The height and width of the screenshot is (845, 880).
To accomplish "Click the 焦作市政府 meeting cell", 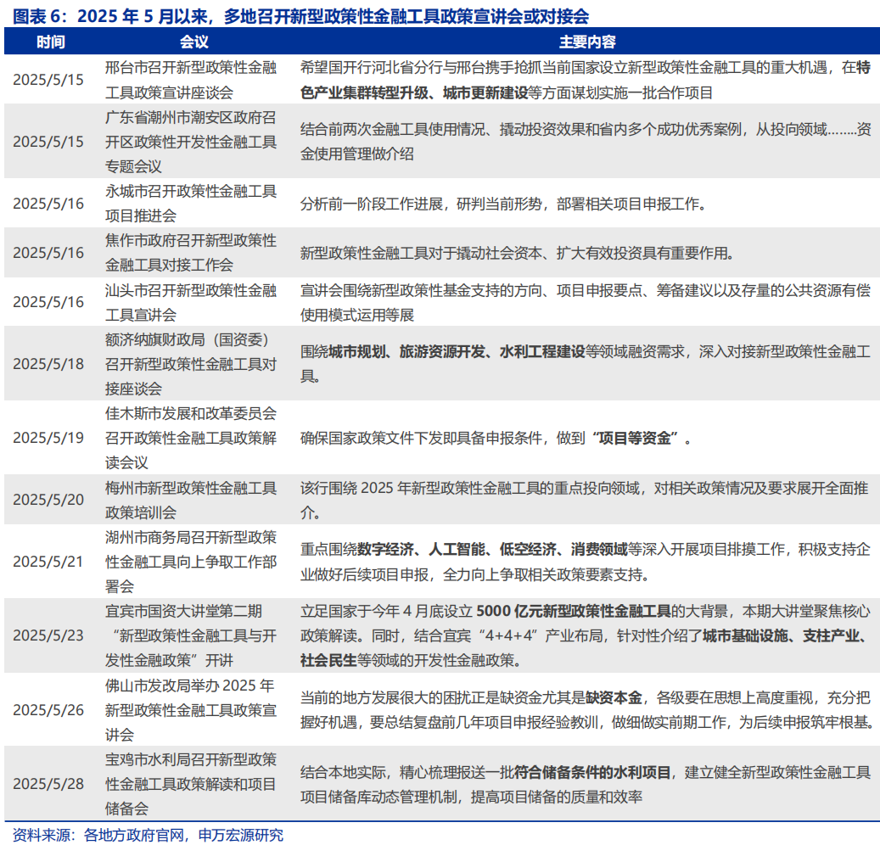I will tap(190, 252).
